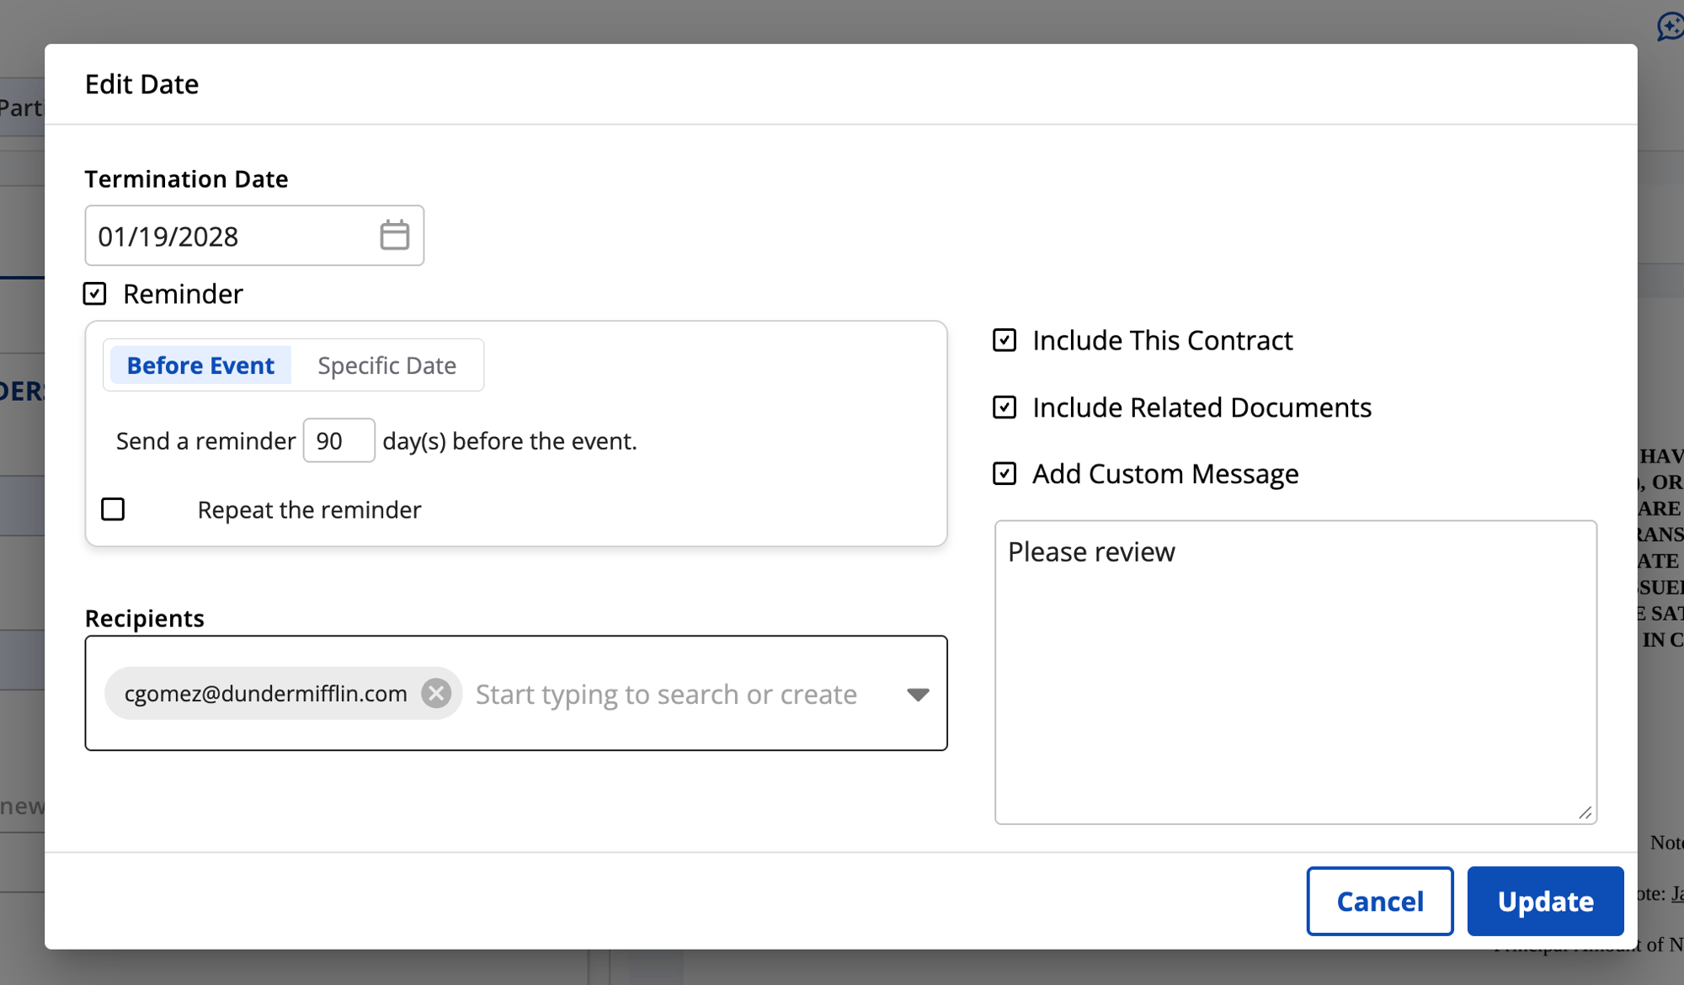Click the cgomez@dundermifflin.com recipient chip text

265,694
